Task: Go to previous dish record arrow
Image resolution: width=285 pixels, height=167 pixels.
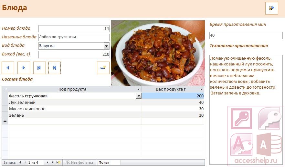Action: pyautogui.click(x=8, y=68)
